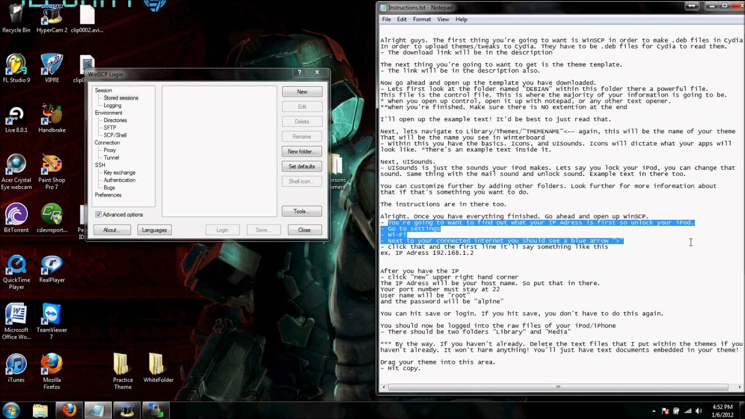
Task: Select the SSH tree node
Action: [100, 165]
